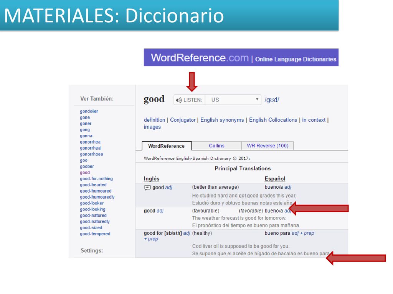The image size is (393, 294).
Task: Click the Ver También: sidebar heading
Action: [97, 99]
